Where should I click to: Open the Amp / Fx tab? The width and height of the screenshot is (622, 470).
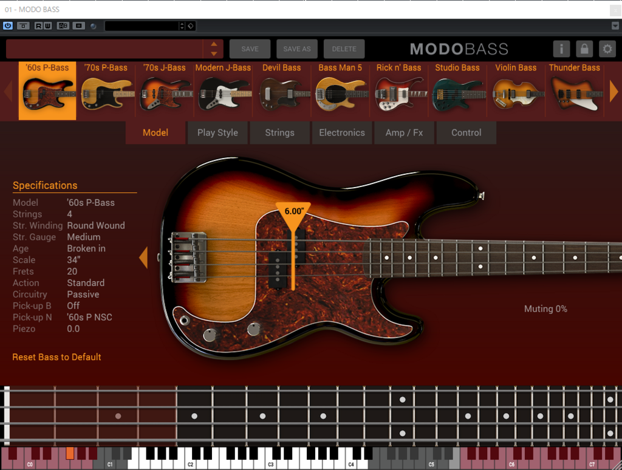coord(404,133)
